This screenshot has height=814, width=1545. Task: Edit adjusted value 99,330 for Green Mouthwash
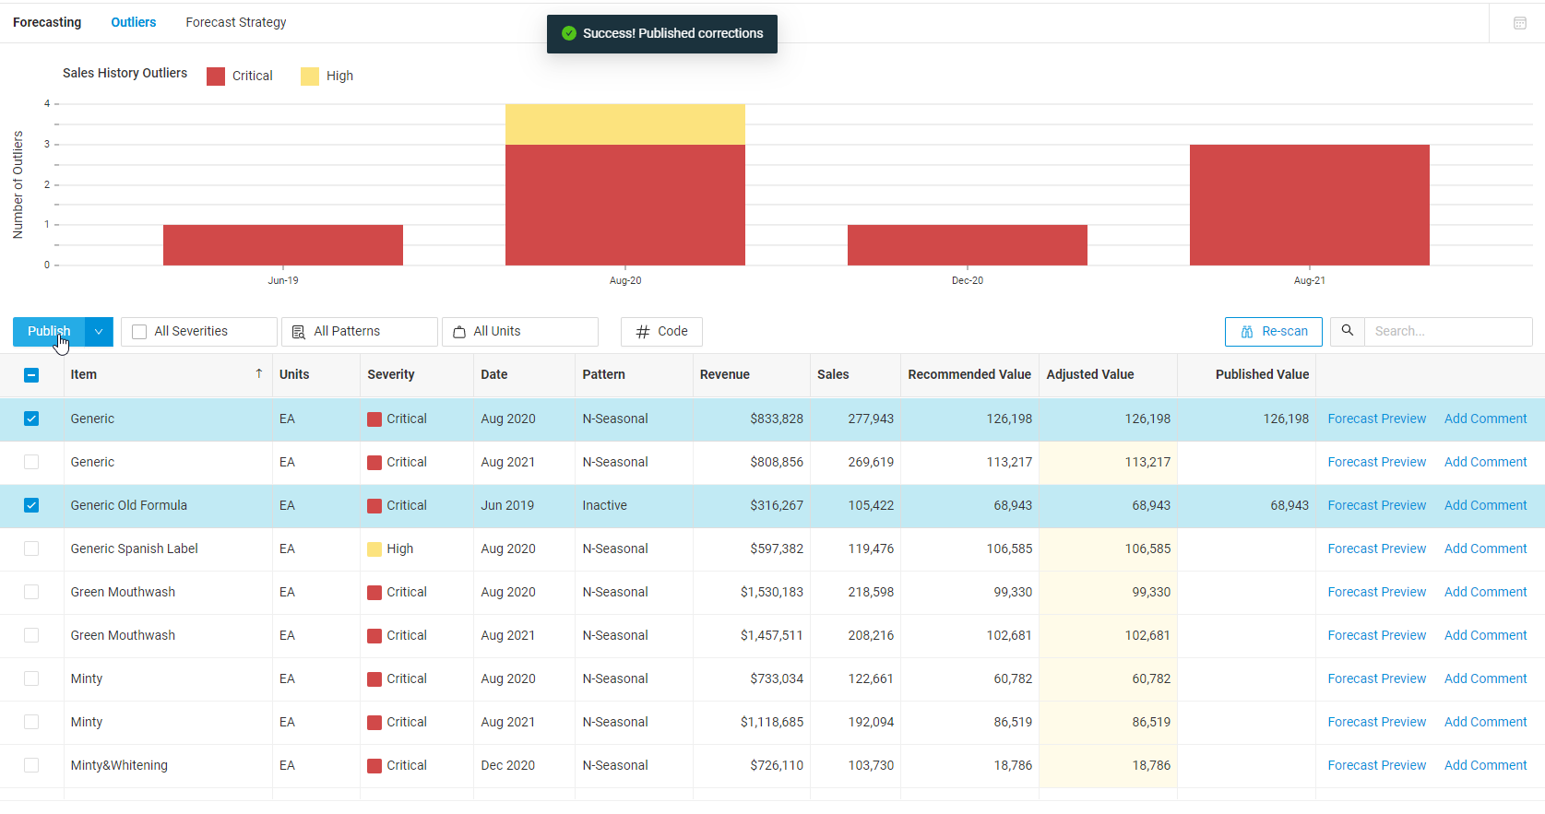coord(1109,592)
